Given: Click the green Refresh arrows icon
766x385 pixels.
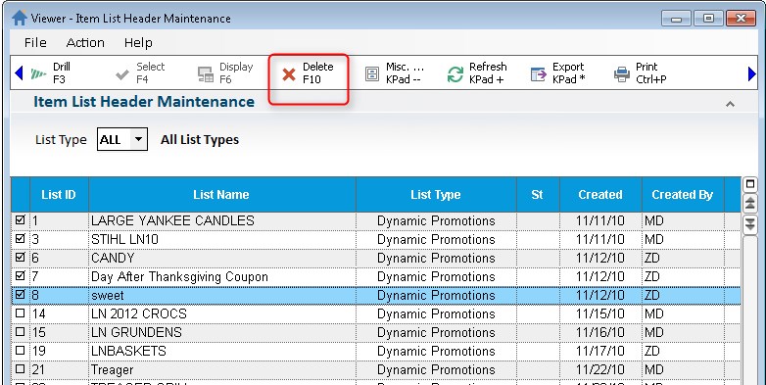Looking at the screenshot, I should [x=455, y=74].
